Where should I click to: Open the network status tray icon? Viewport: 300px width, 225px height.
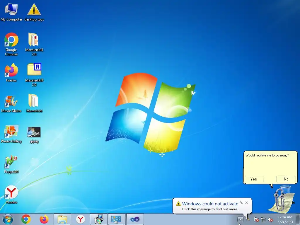[263, 219]
